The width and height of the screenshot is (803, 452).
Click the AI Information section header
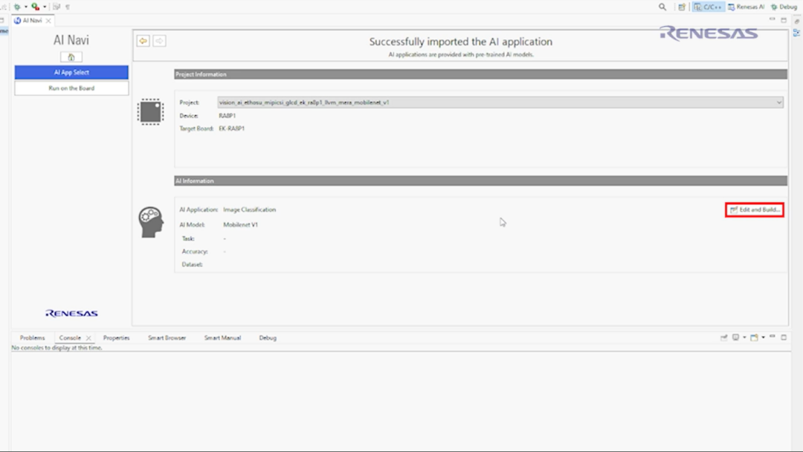480,181
